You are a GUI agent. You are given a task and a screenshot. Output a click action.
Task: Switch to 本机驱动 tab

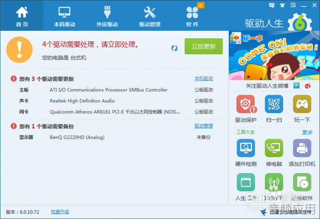(64, 16)
